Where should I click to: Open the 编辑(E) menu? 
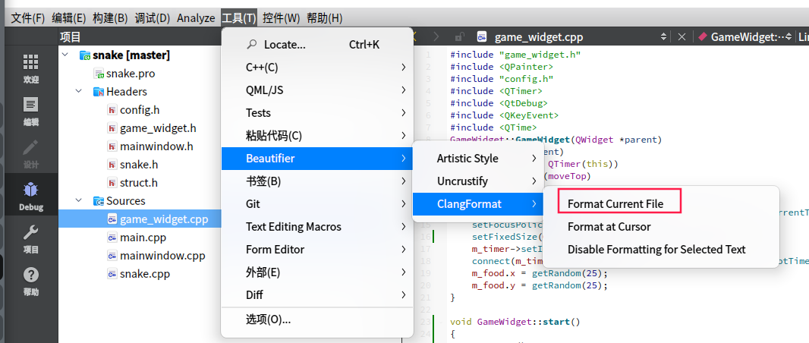[x=68, y=18]
